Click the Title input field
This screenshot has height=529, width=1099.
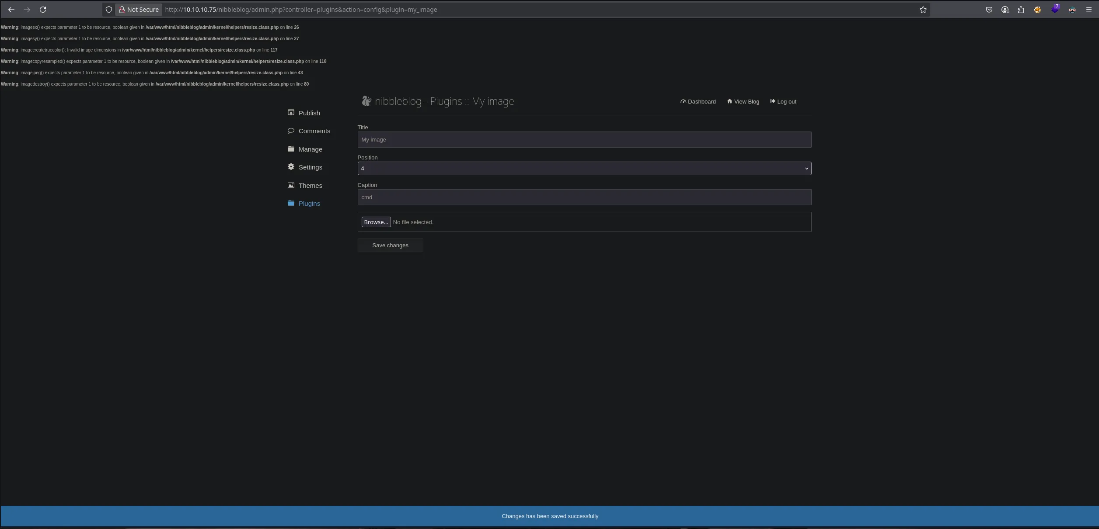[584, 140]
